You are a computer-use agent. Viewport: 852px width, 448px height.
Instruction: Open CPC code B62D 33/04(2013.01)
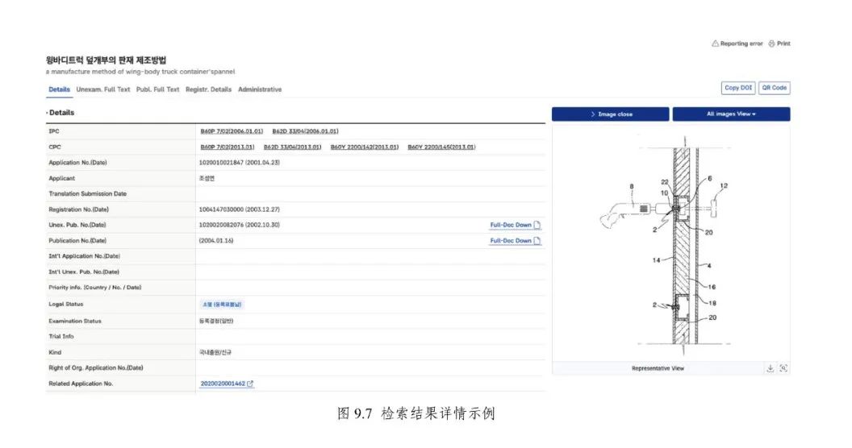pyautogui.click(x=294, y=147)
